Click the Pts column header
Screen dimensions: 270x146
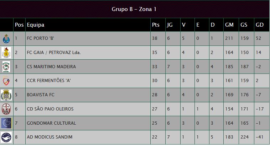(x=156, y=25)
